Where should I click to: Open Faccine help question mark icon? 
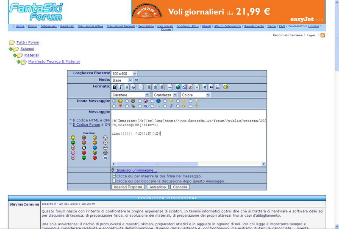[x=105, y=158]
